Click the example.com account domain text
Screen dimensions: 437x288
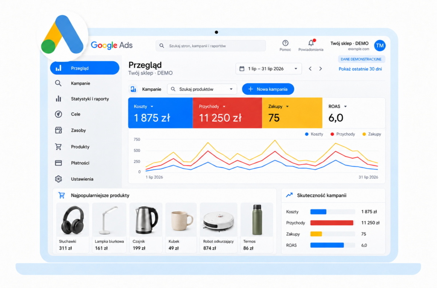click(358, 49)
